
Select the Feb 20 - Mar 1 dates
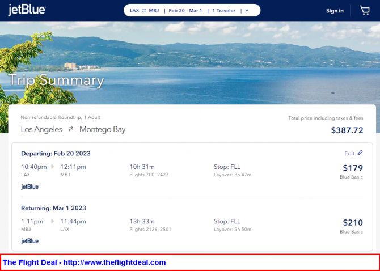[x=185, y=10]
